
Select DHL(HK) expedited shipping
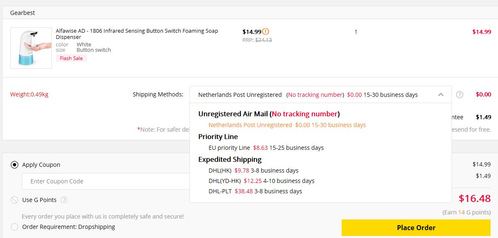tap(253, 171)
